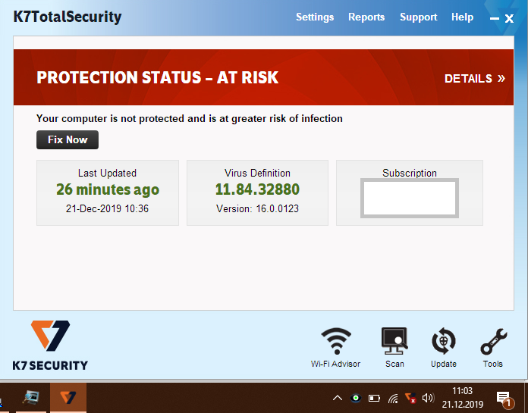Expand protection status DETAILS

[x=474, y=78]
